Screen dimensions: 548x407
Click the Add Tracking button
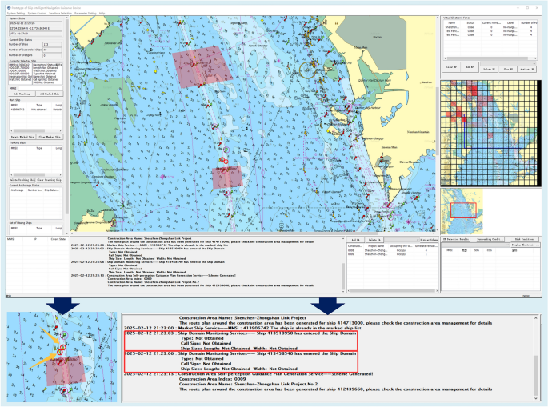pyautogui.click(x=22, y=94)
